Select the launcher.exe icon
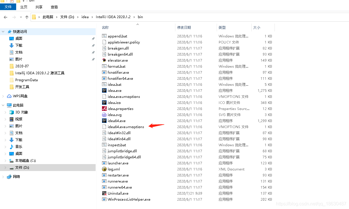This screenshot has height=209, width=349. click(x=104, y=163)
